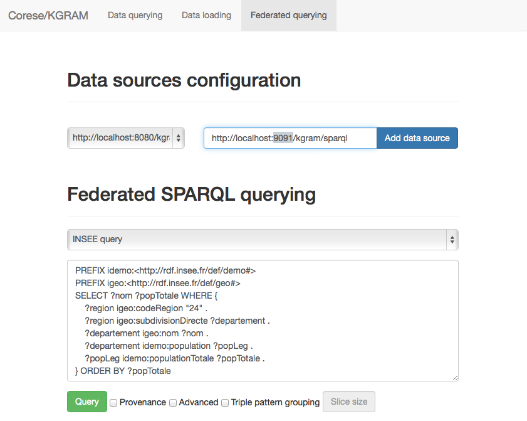Click the up-down arrows of data source selector

(179, 138)
